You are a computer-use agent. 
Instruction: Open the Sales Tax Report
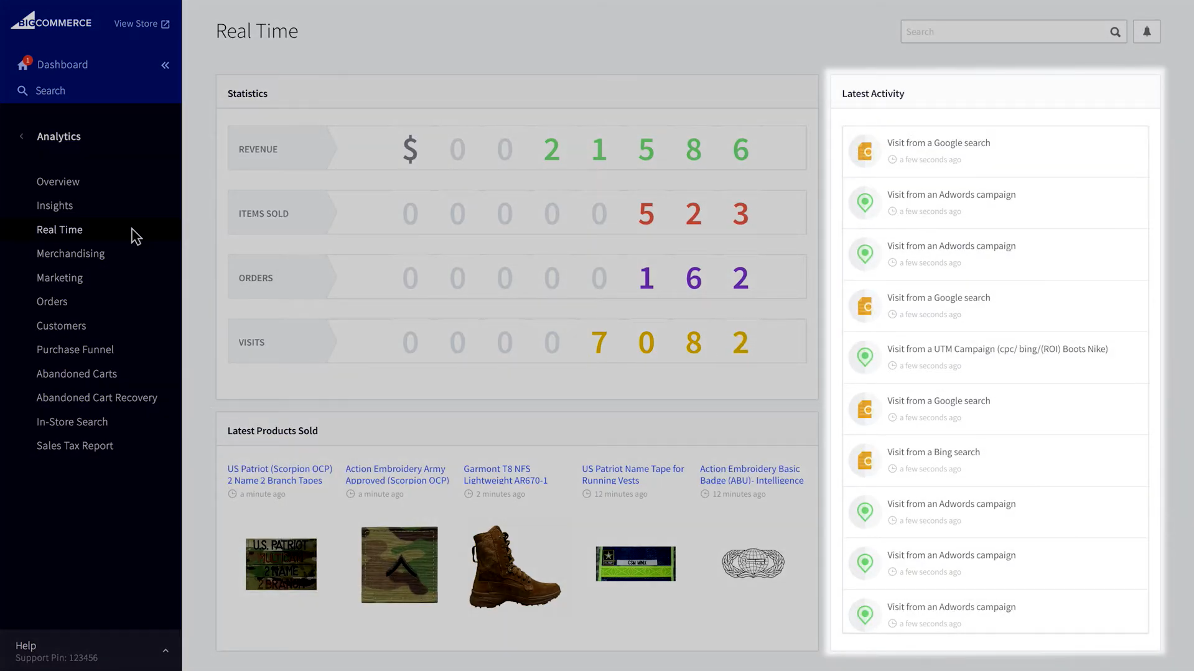click(x=75, y=446)
